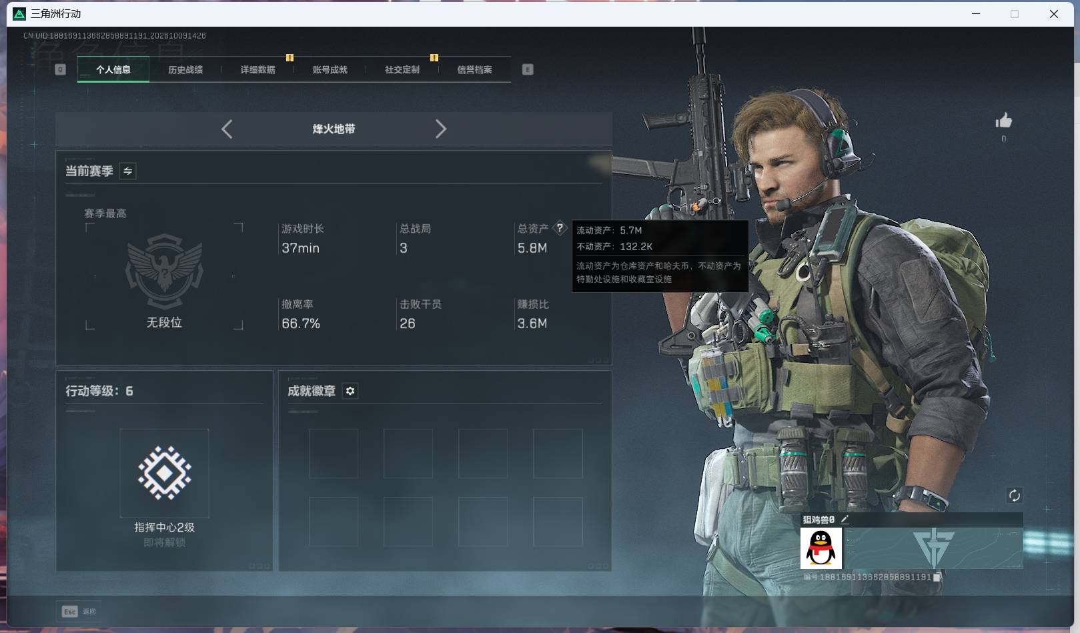Select the 账号成就 tab

330,69
